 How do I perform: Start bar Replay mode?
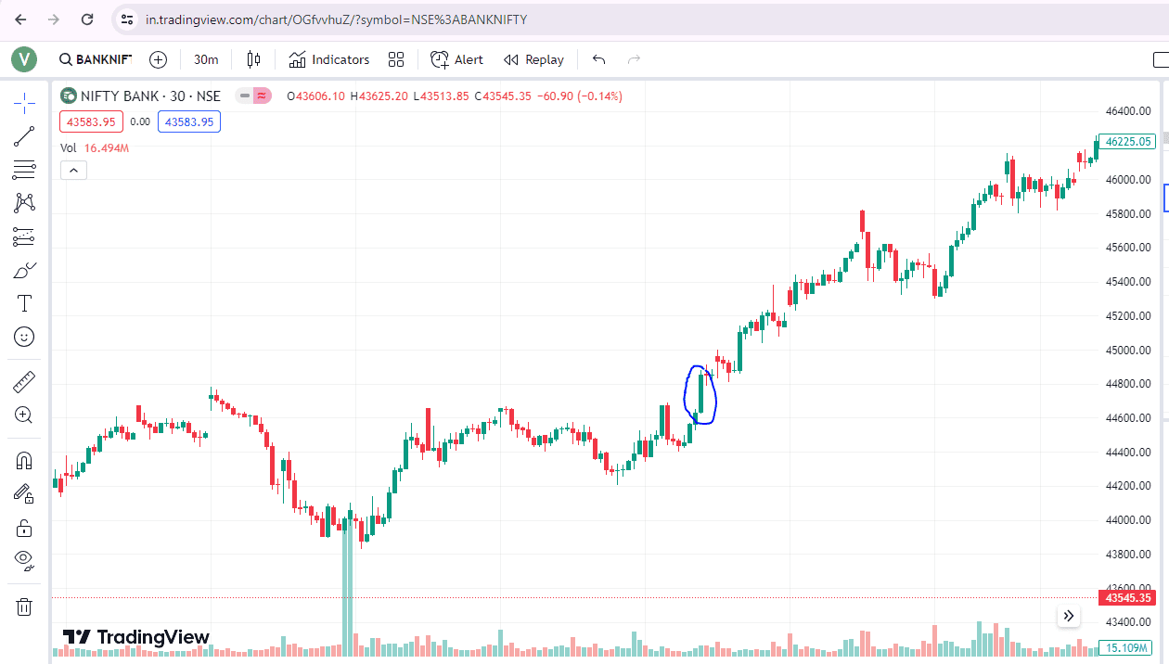[x=533, y=59]
